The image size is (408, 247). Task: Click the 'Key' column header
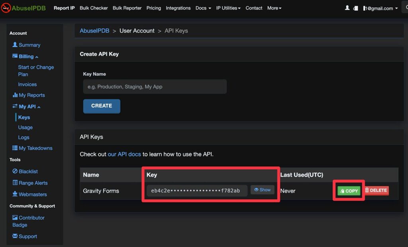(152, 175)
